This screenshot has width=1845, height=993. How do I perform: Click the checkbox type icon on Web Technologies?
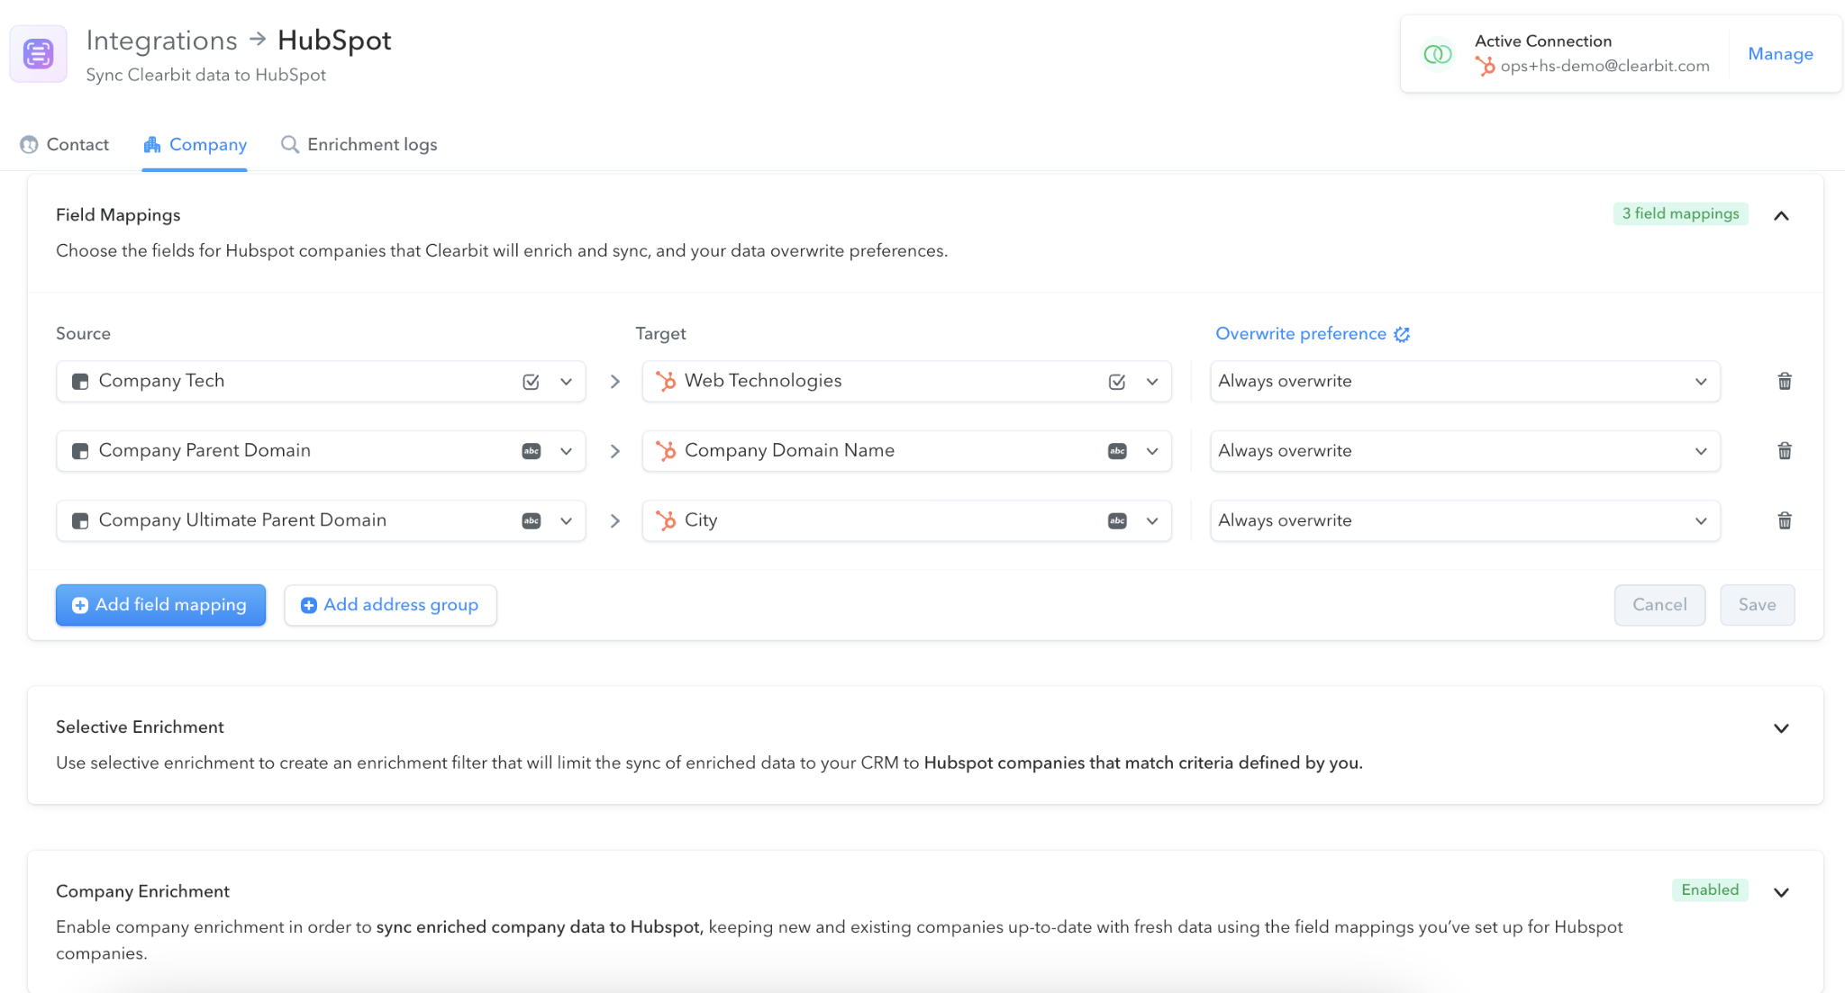[1117, 382]
